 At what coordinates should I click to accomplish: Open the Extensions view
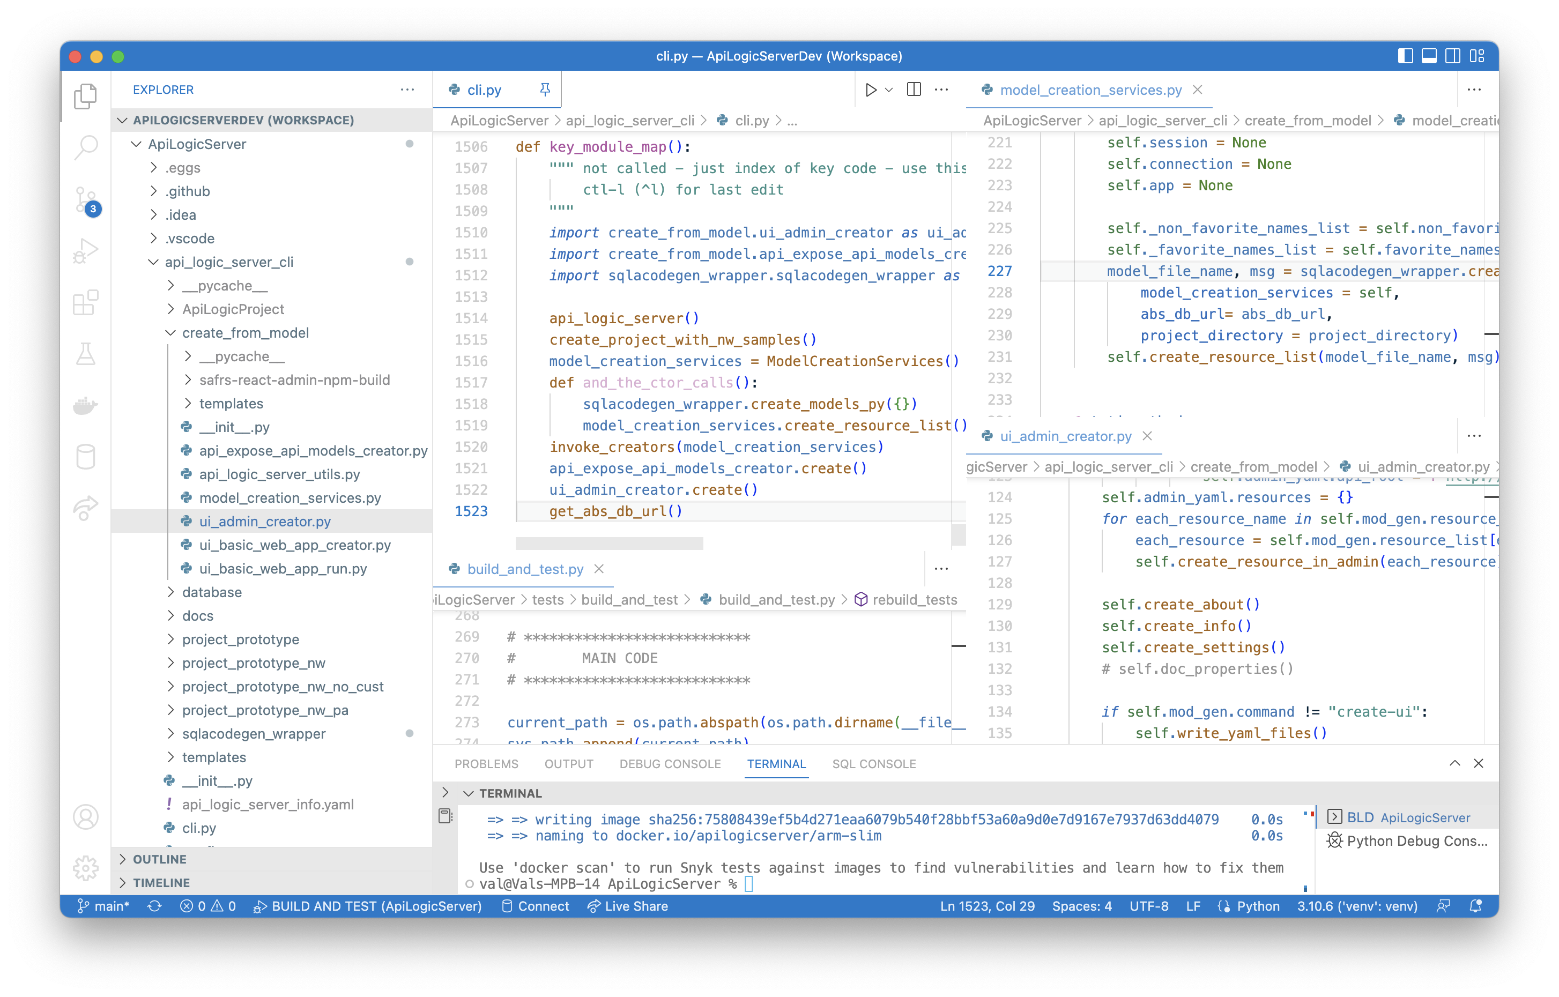(x=85, y=302)
